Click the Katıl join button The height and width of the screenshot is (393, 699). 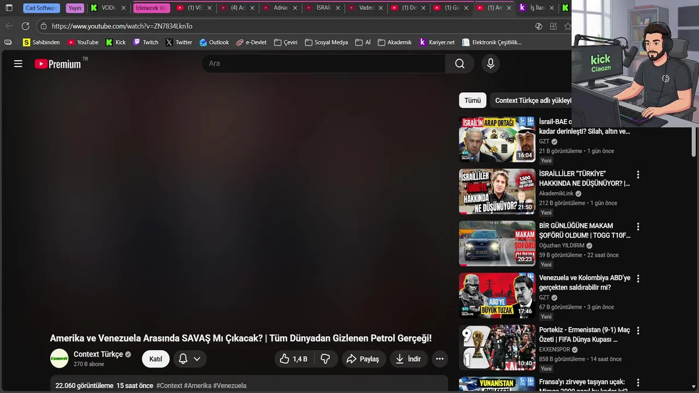[x=156, y=359]
